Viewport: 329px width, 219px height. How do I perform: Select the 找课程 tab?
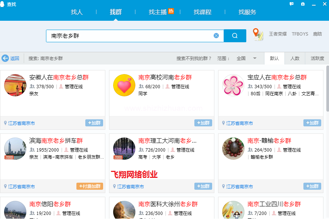(203, 12)
